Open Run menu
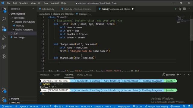Image resolution: width=193 pixels, height=108 pixels. click(x=46, y=3)
